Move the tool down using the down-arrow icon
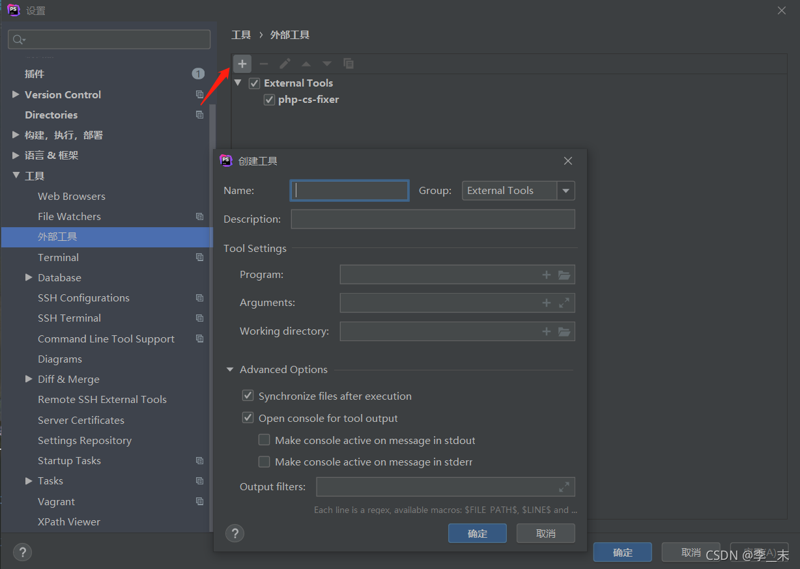 (x=326, y=63)
